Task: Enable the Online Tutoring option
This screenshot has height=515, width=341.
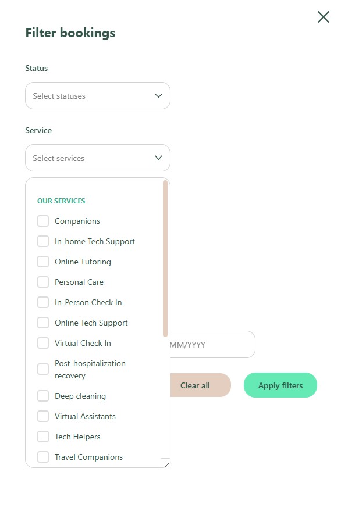Action: [43, 262]
